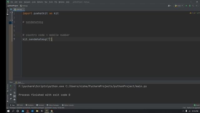The height and width of the screenshot is (113, 200).
Task: Collapse the fold arrow at line 1
Action: [x=10, y=13]
